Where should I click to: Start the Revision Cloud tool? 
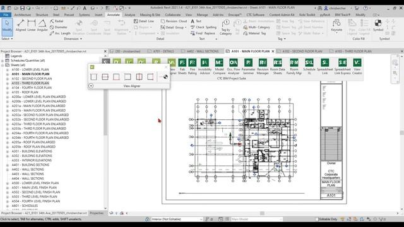point(174,21)
